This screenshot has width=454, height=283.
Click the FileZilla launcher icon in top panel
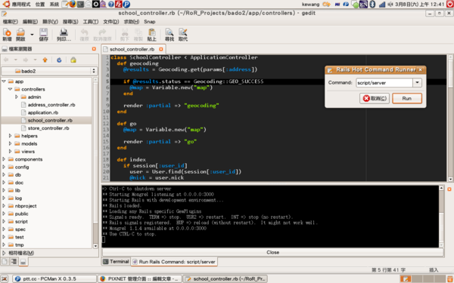click(x=119, y=4)
